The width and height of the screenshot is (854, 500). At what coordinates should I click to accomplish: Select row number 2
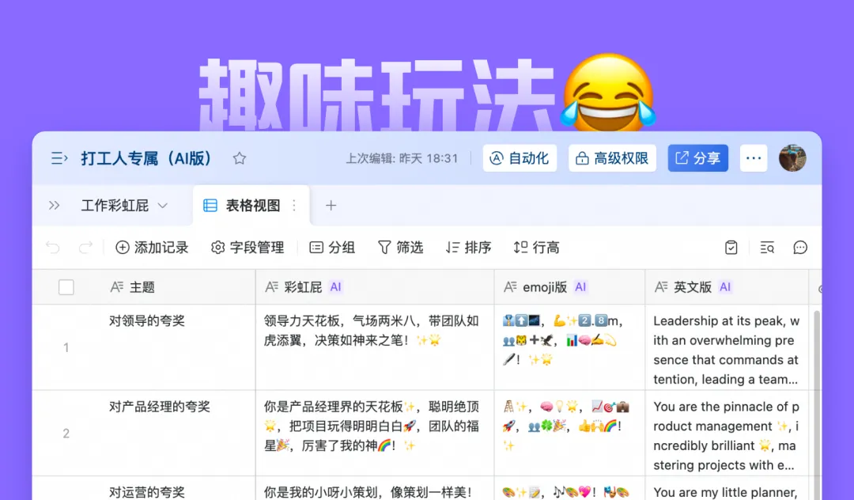(x=66, y=434)
